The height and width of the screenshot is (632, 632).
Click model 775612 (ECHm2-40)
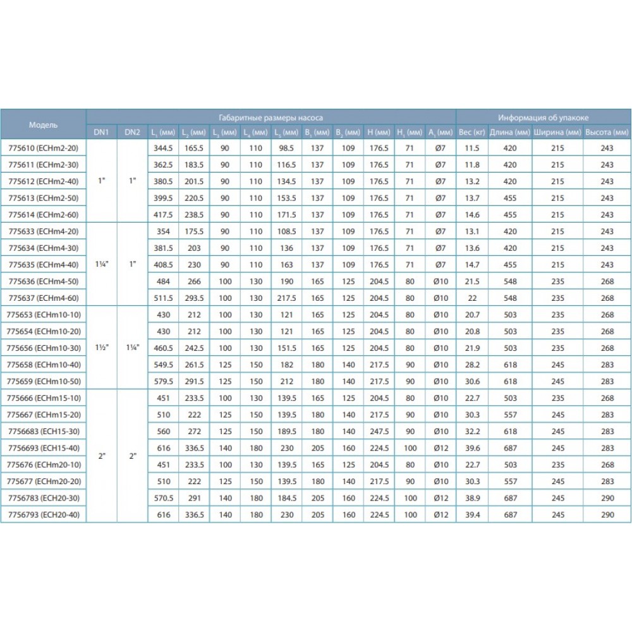[44, 181]
